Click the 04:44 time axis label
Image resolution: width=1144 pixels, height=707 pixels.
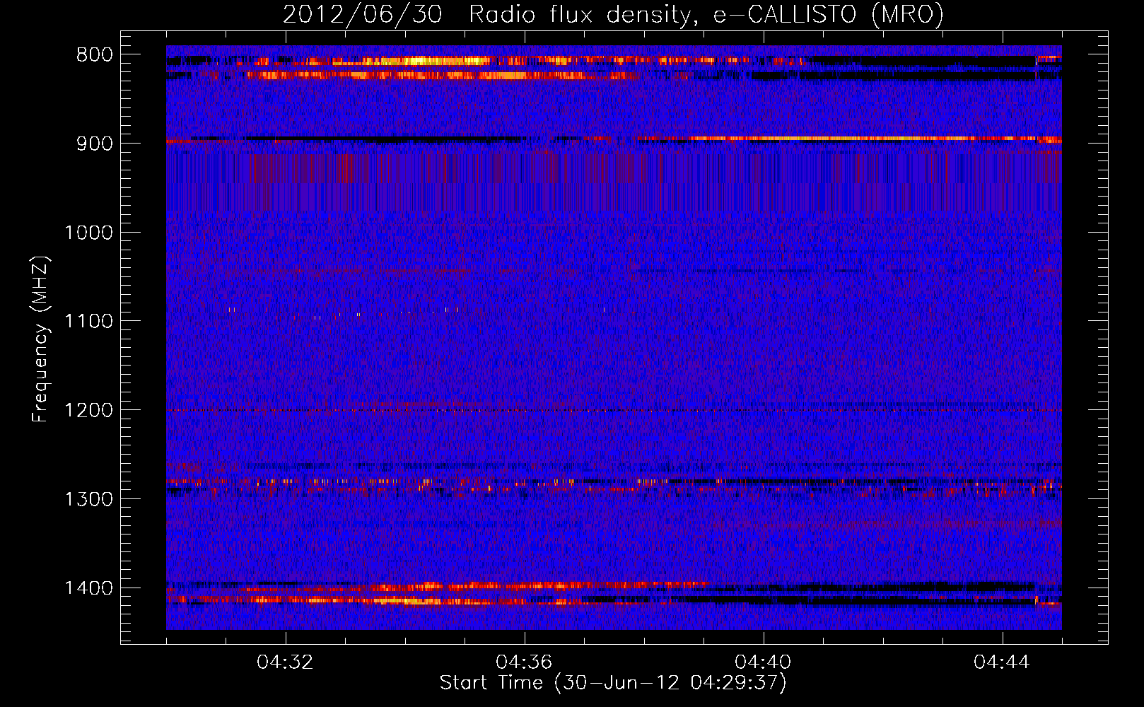click(1003, 662)
